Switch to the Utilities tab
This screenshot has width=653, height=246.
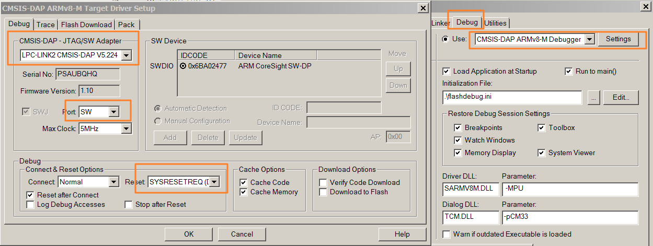[x=495, y=22]
